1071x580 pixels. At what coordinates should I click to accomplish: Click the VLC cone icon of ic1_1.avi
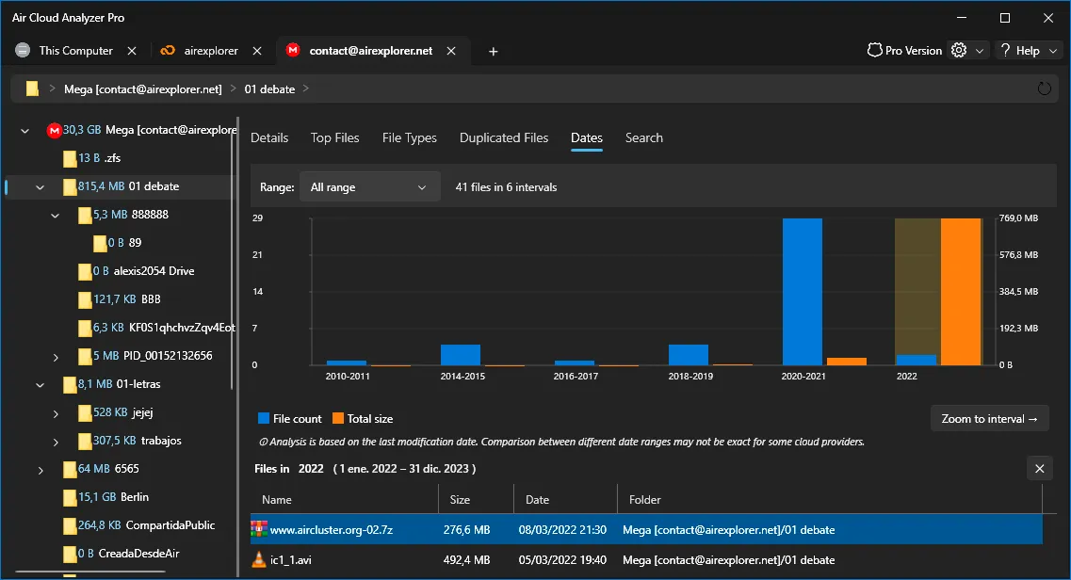point(259,559)
